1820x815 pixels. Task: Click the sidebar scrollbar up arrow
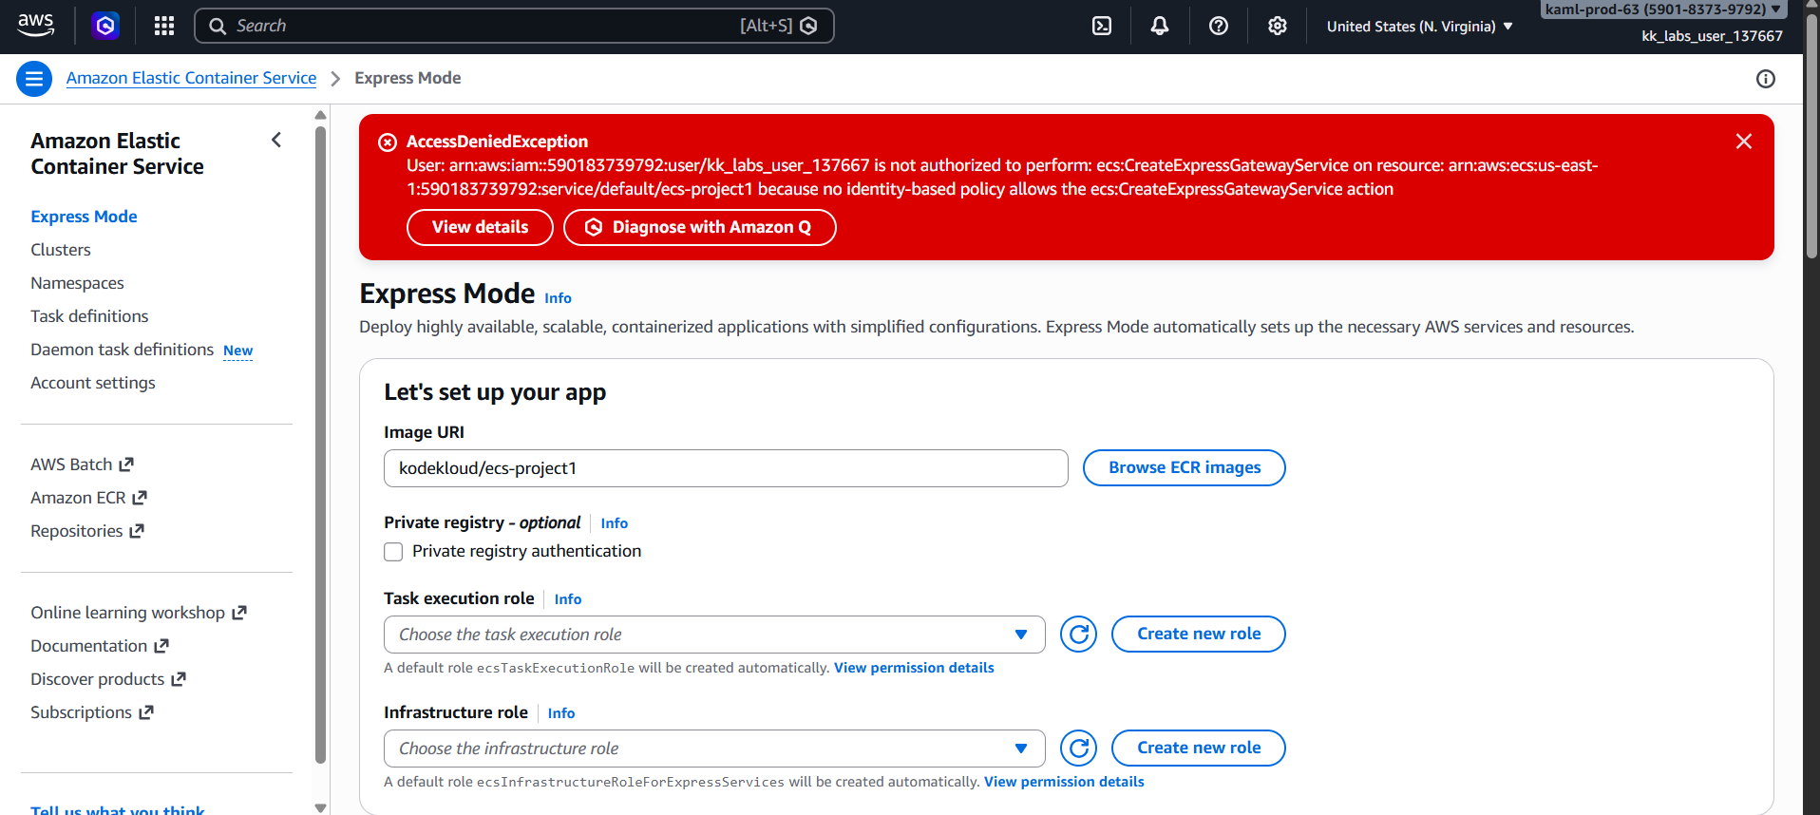pos(320,115)
